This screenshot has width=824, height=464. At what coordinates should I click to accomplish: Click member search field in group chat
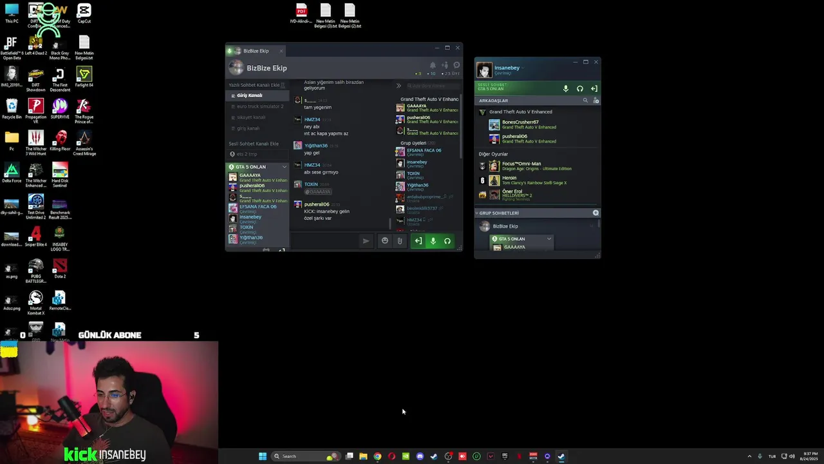(x=433, y=86)
